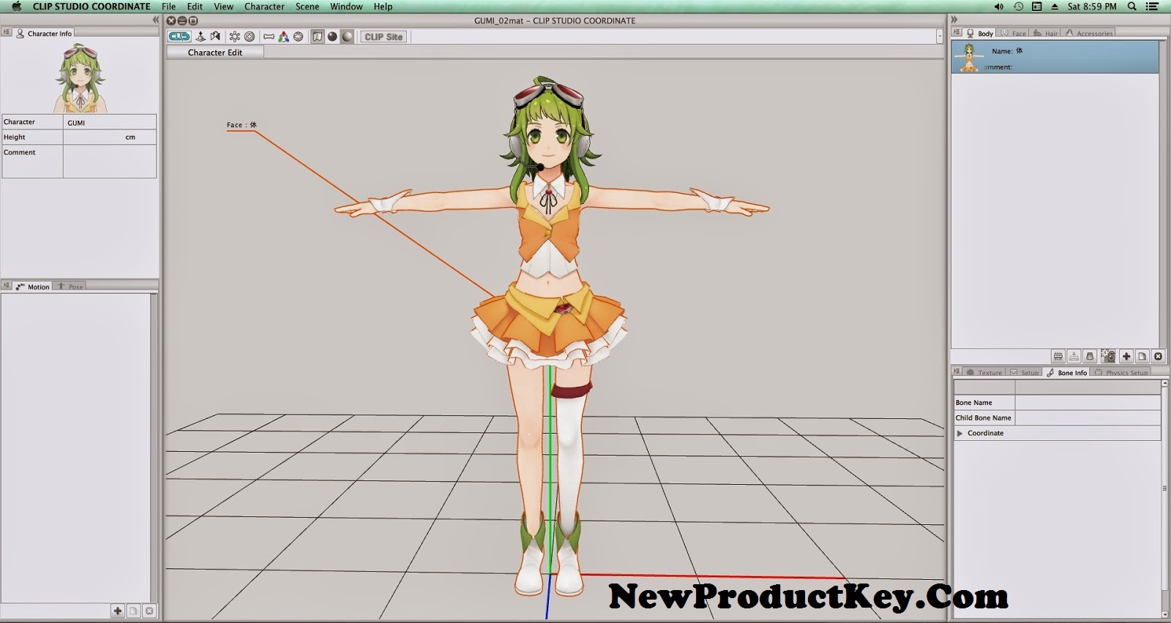Open the Character menu
This screenshot has width=1171, height=623.
[264, 7]
